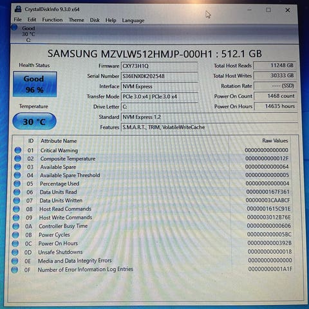The height and width of the screenshot is (309, 309).
Task: Open the Language menu
Action: (133, 21)
